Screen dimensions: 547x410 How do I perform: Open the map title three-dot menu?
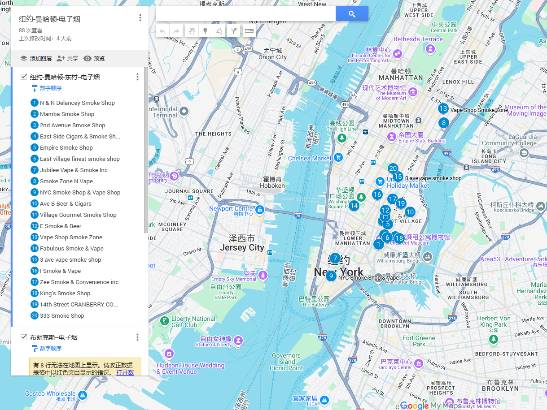coord(140,18)
